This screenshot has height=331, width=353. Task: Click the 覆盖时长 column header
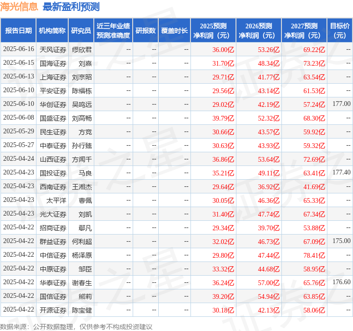click(x=174, y=31)
